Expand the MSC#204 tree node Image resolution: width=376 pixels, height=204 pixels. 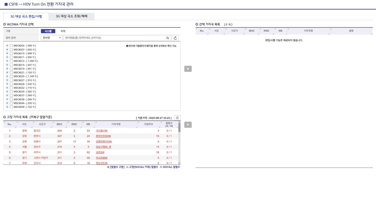(7, 46)
